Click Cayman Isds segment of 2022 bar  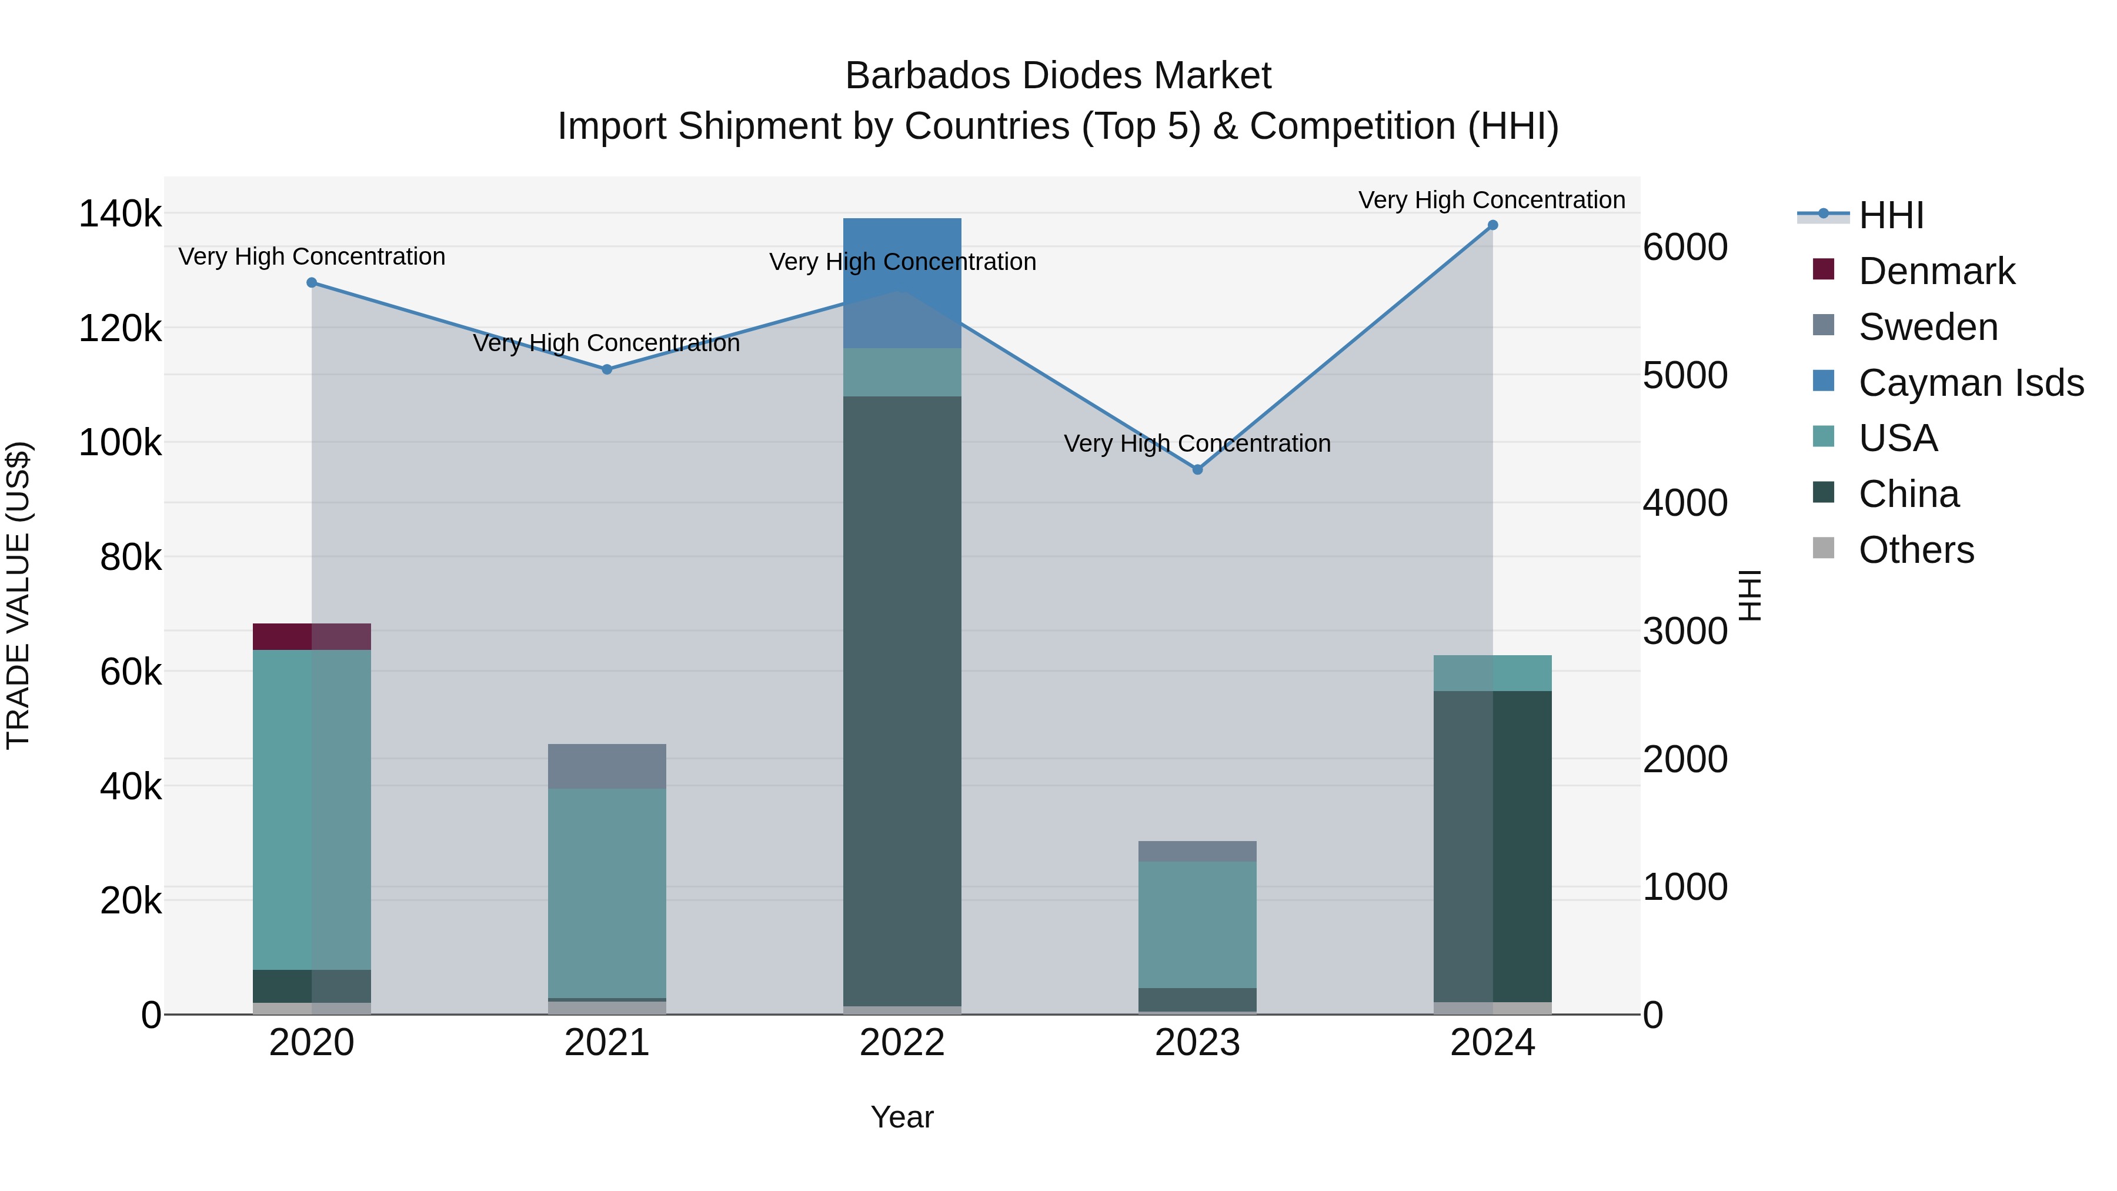pyautogui.click(x=902, y=283)
